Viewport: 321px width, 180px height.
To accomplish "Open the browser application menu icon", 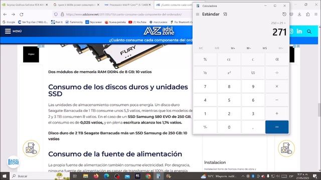I will (x=316, y=14).
